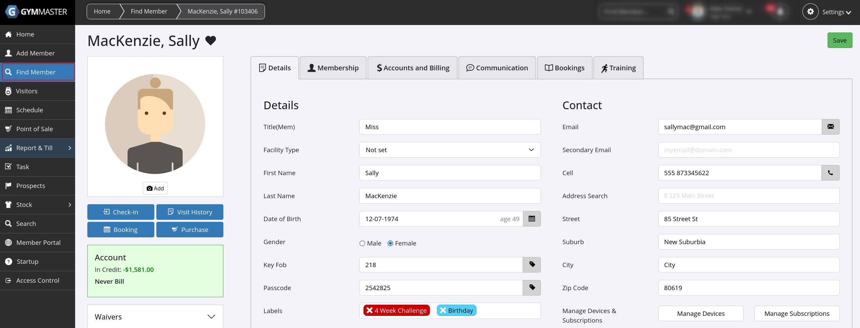This screenshot has width=860, height=328.
Task: Select the Male gender radio button
Action: click(362, 243)
